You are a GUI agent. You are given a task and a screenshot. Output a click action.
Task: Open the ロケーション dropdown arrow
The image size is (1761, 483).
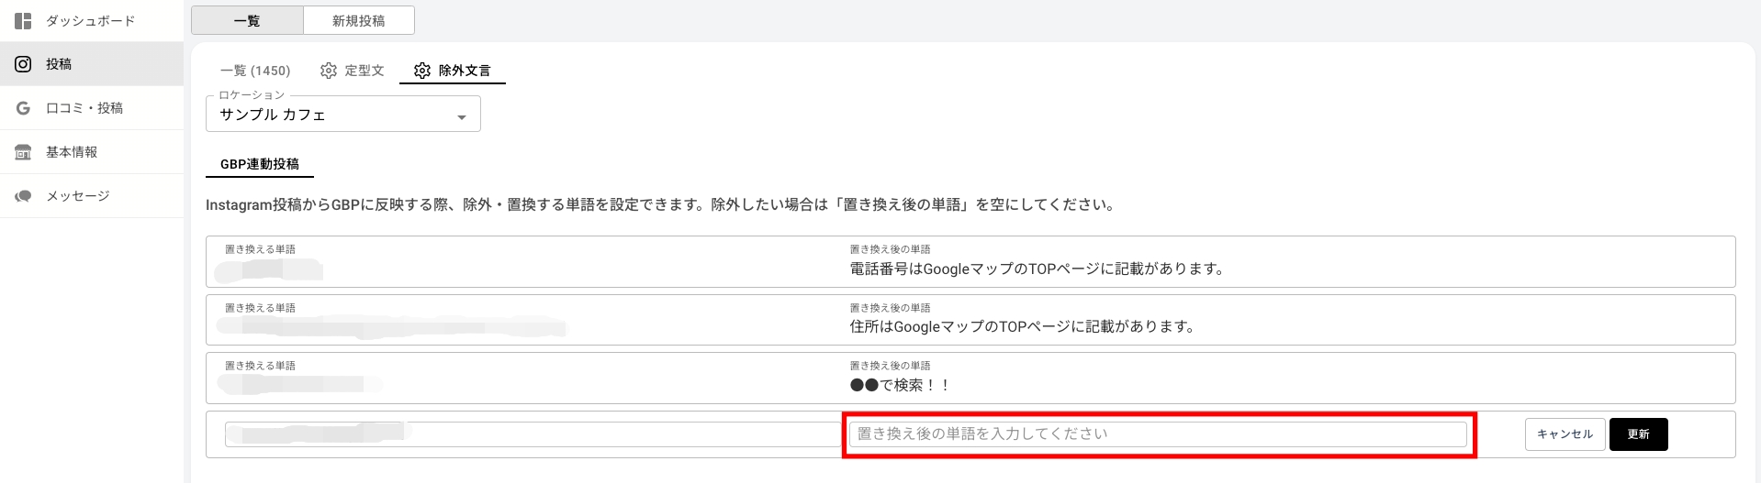(x=462, y=116)
